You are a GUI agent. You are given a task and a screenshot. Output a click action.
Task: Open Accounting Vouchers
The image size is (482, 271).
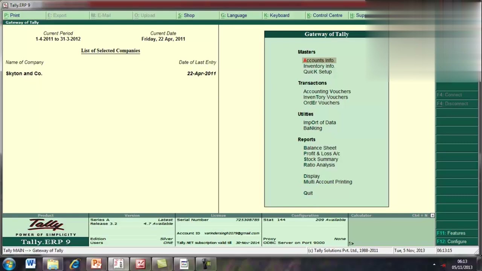[327, 91]
